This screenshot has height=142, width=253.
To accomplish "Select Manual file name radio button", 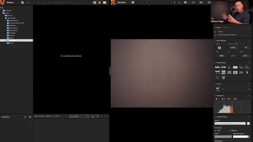I will pyautogui.click(x=230, y=131).
